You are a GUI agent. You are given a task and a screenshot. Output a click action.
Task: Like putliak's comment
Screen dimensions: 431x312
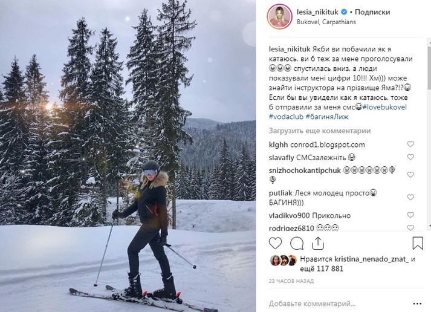[410, 197]
